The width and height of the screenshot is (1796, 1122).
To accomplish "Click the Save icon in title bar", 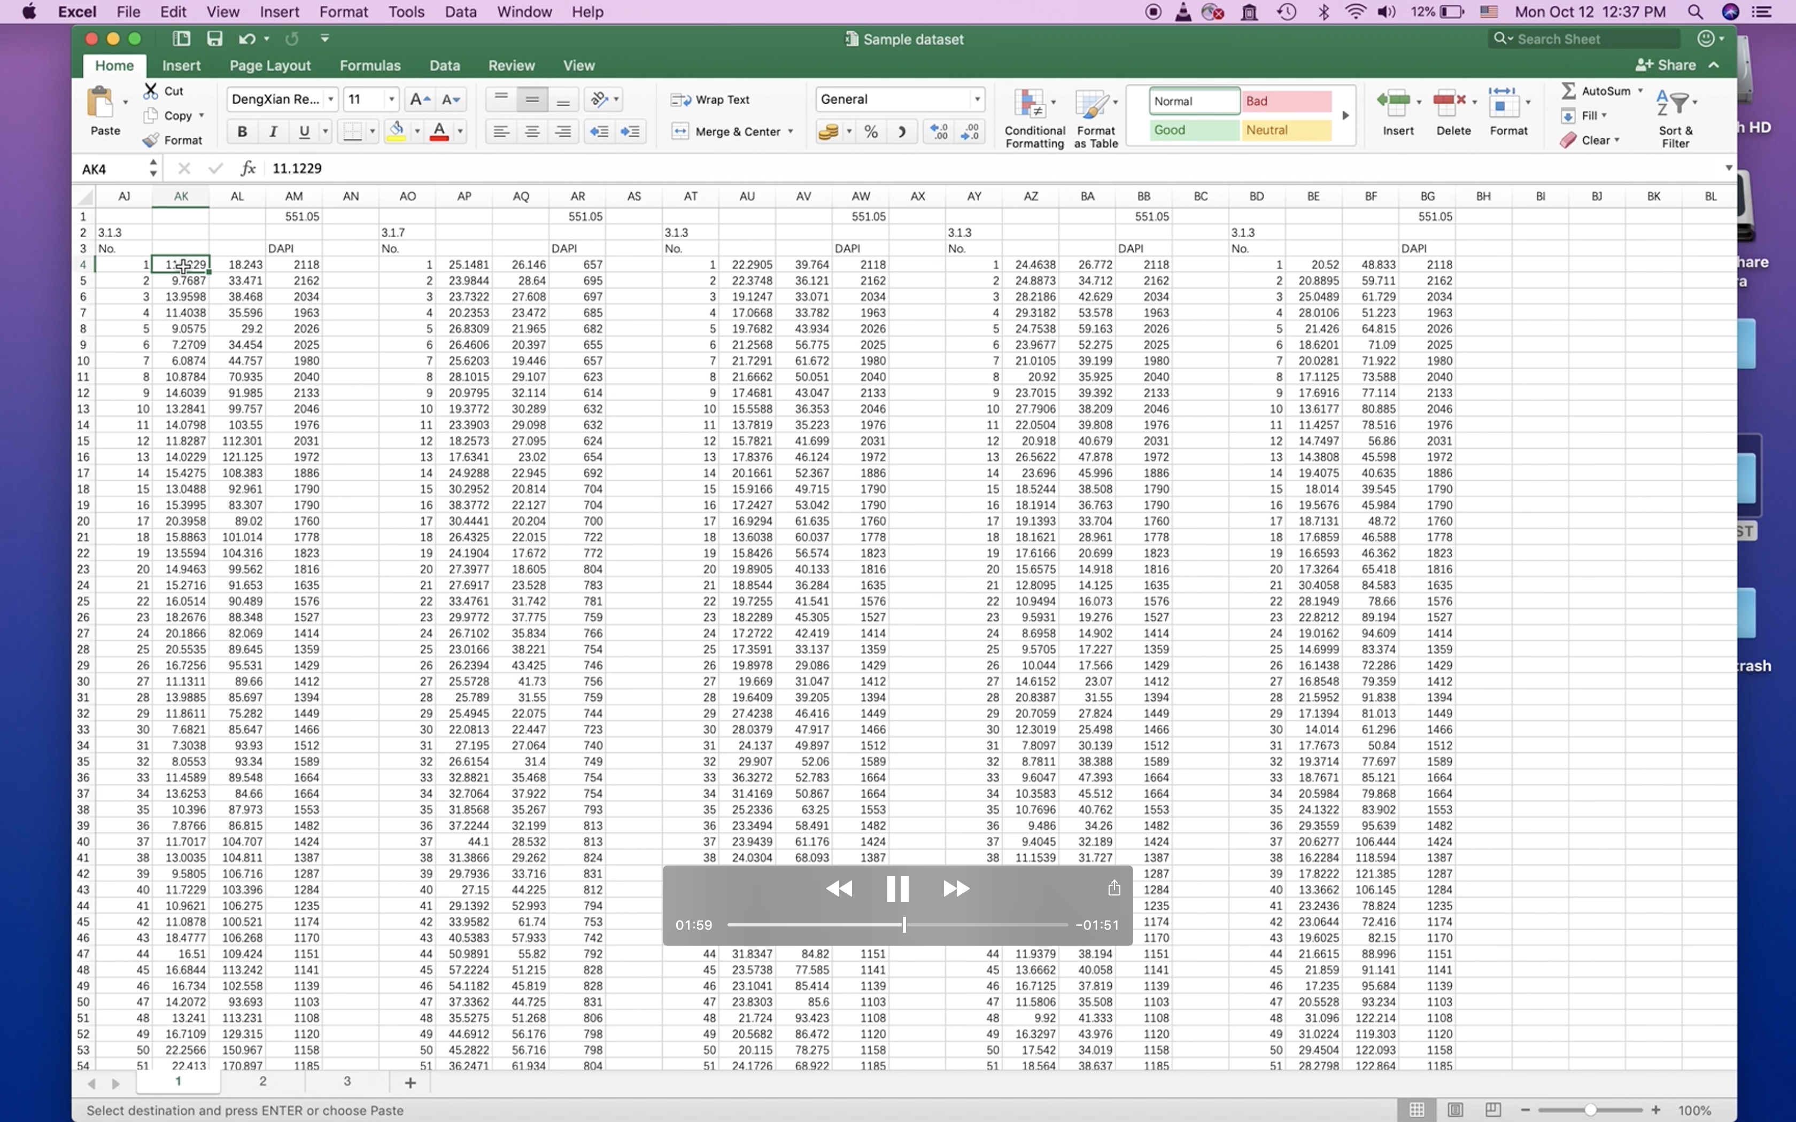I will tap(214, 38).
